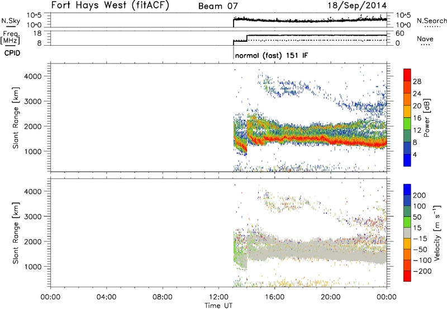
Task: Click the '4' power colorbar tick
Action: [415, 154]
